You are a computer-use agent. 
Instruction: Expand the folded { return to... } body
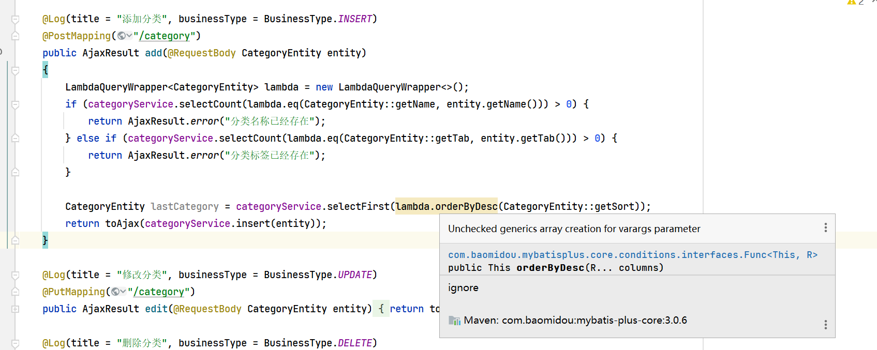[x=381, y=309]
